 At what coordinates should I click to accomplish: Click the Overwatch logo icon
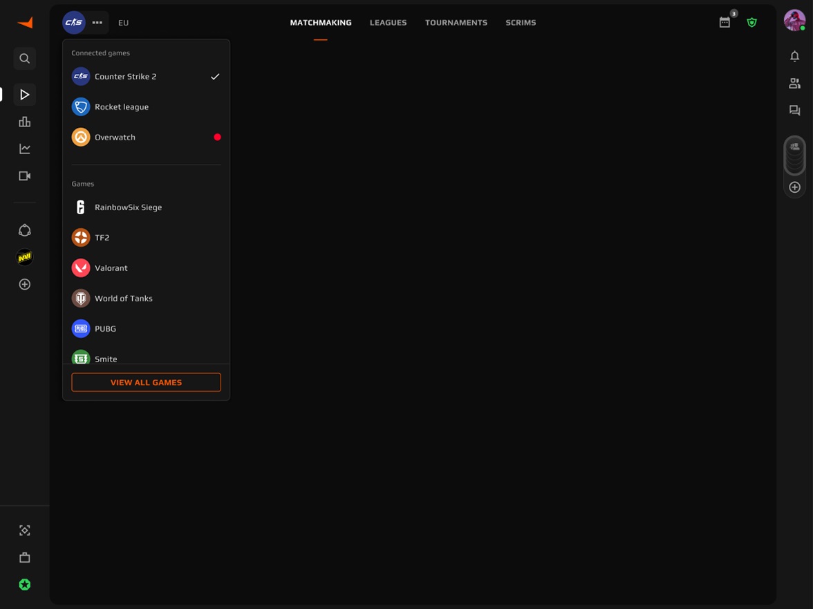tap(81, 138)
